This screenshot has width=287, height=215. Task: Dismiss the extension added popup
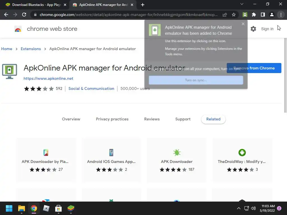(x=243, y=24)
